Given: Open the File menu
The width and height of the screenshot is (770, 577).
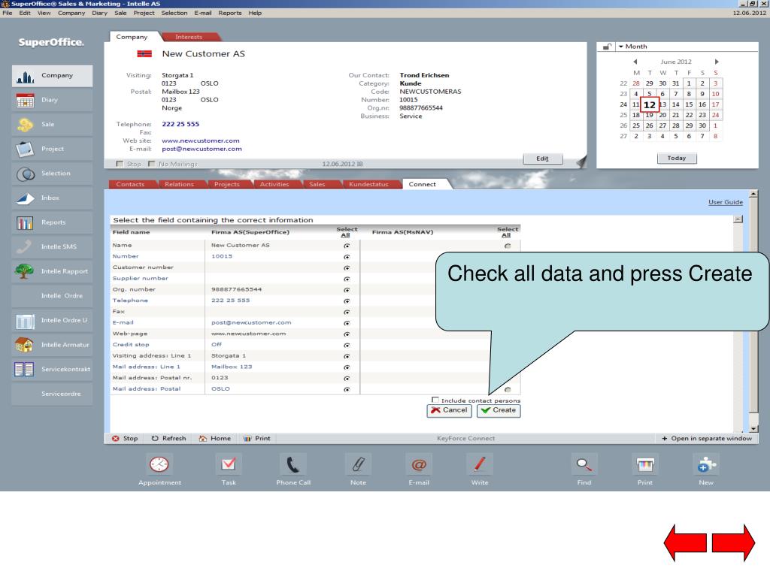Looking at the screenshot, I should click(8, 14).
